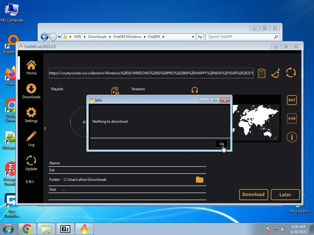Click the Later button
This screenshot has width=314, height=235.
click(x=285, y=195)
